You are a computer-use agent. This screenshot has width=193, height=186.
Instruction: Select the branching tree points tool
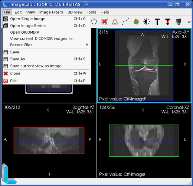[x=115, y=21]
